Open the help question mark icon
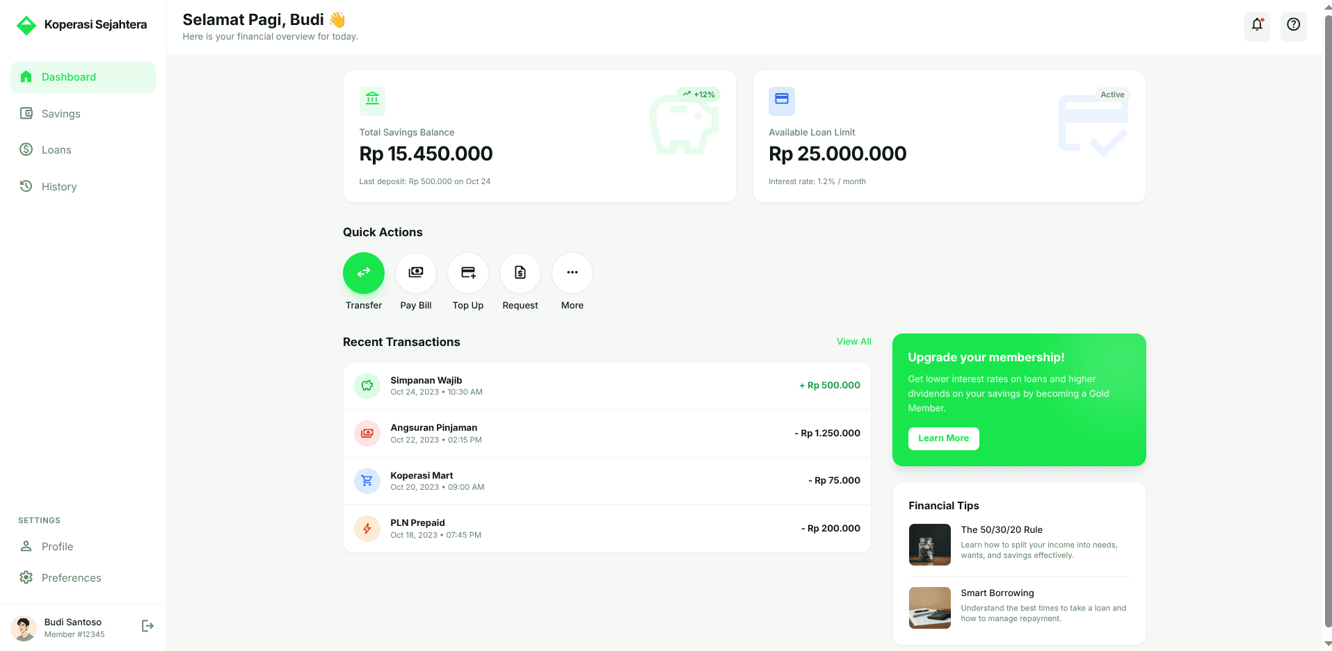 point(1293,26)
